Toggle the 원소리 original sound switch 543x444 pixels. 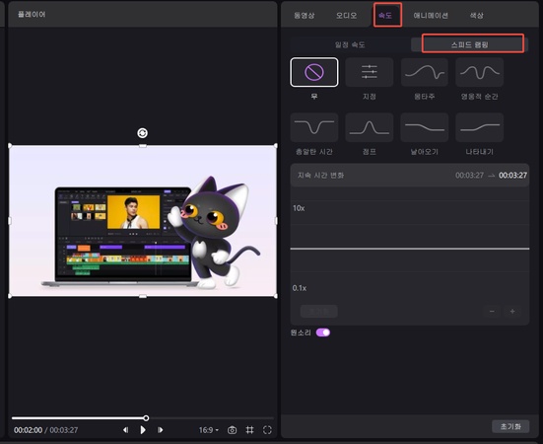(x=323, y=333)
